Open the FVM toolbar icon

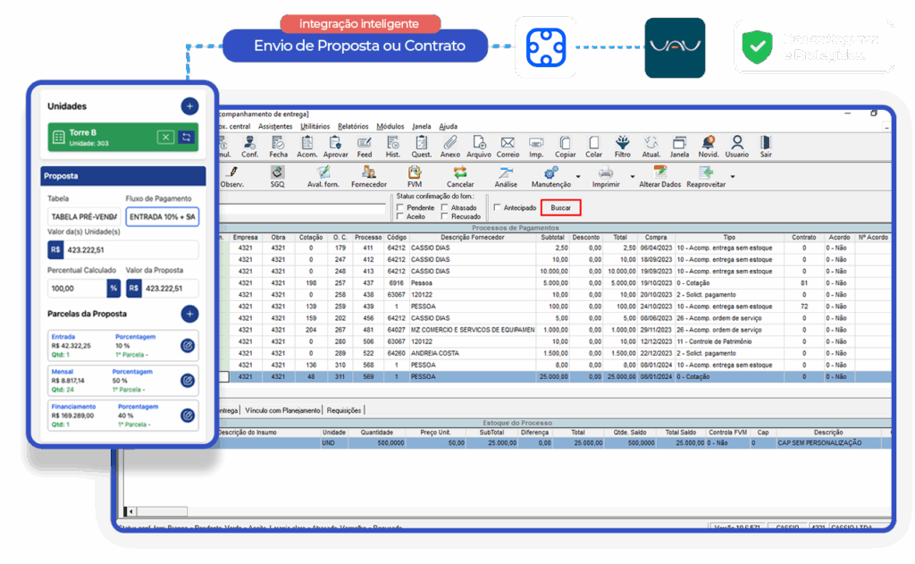click(x=414, y=174)
